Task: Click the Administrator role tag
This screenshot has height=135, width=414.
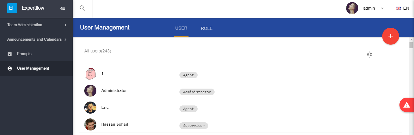Action: pyautogui.click(x=197, y=92)
